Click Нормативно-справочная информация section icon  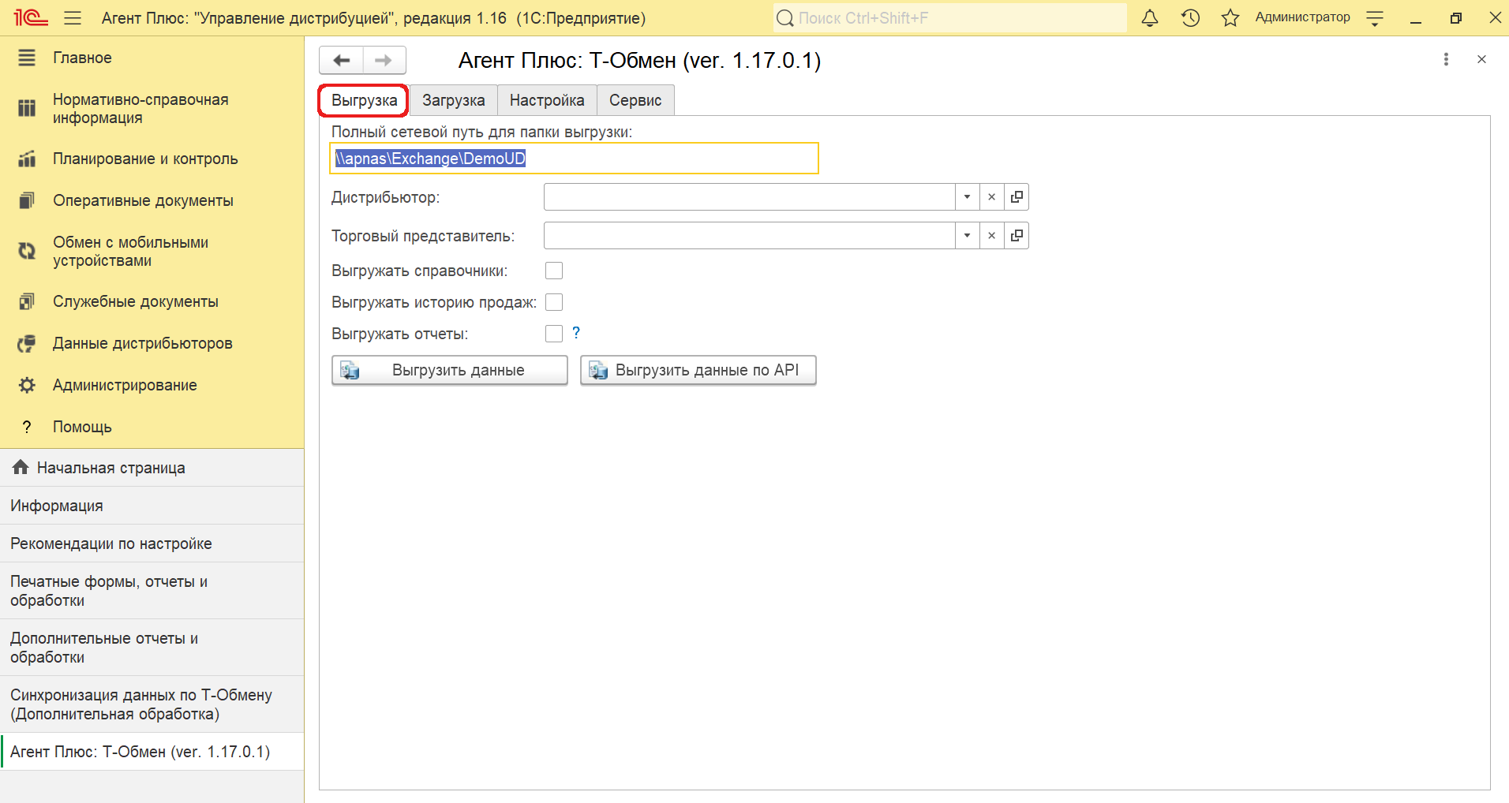click(27, 108)
